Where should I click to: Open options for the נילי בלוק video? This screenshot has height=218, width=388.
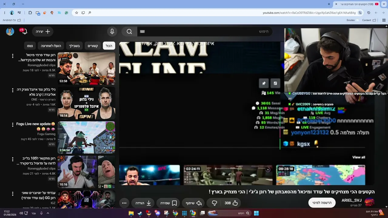click(x=12, y=90)
